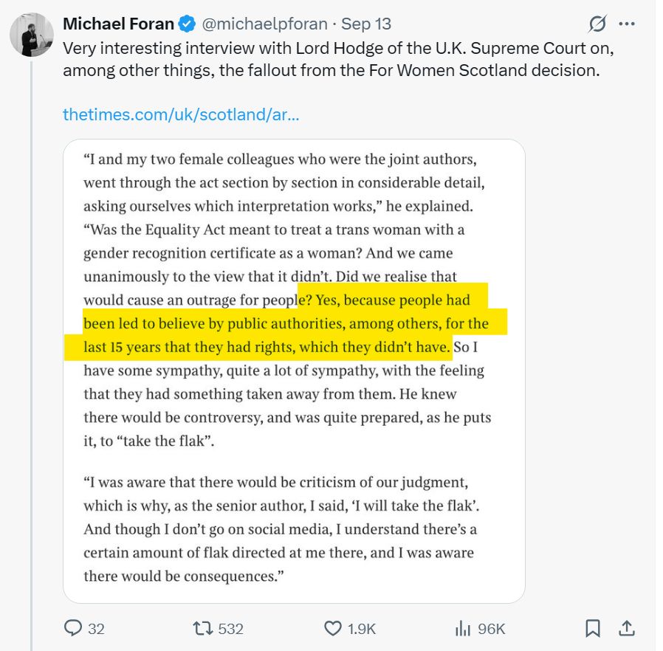Click the reply count 32

coord(96,628)
